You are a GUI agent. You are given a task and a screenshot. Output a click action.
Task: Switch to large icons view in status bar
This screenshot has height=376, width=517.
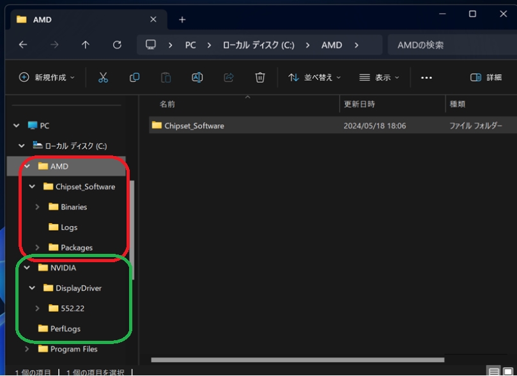(x=508, y=372)
